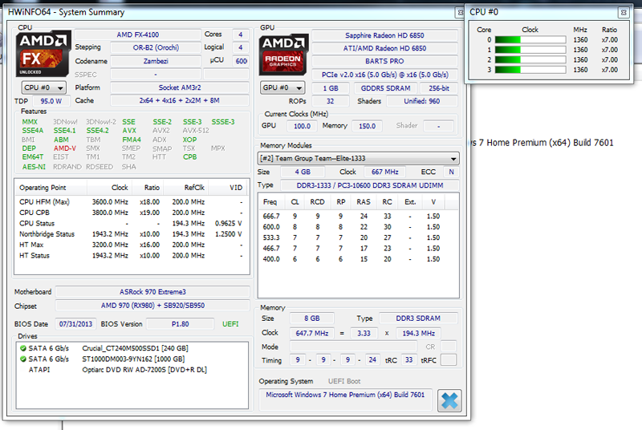Click the OR-B2 (Orochi) stepping field

[156, 47]
